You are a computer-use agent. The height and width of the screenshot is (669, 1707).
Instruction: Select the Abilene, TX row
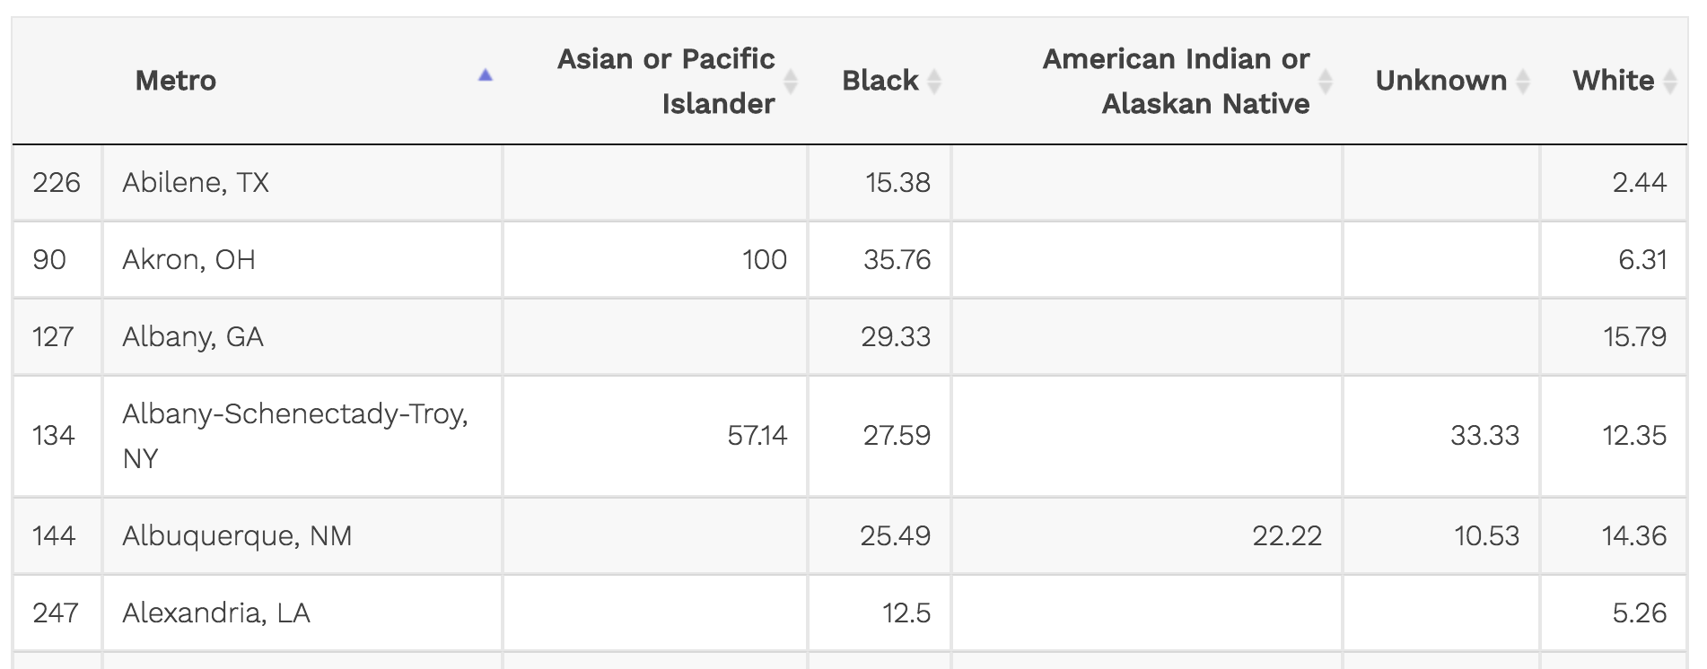tap(196, 183)
